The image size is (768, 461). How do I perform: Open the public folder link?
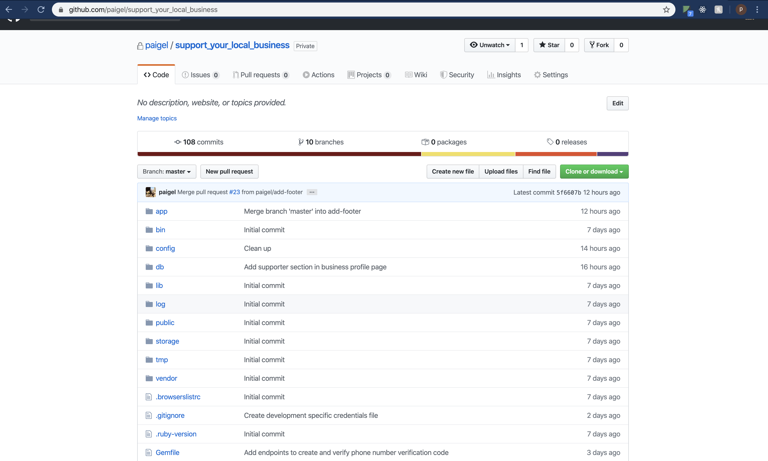[x=165, y=323]
